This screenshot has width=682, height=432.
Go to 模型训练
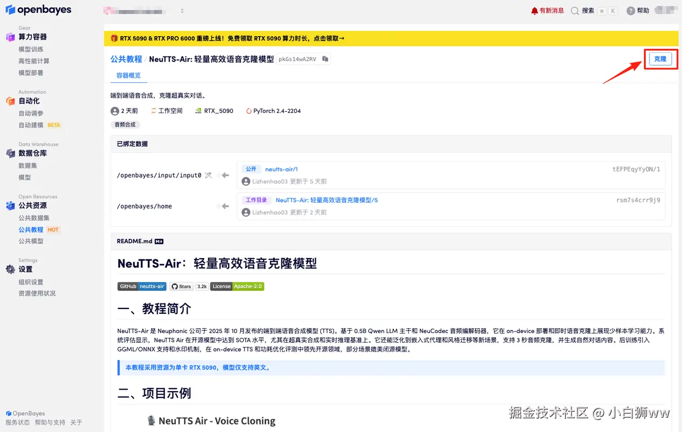click(31, 49)
